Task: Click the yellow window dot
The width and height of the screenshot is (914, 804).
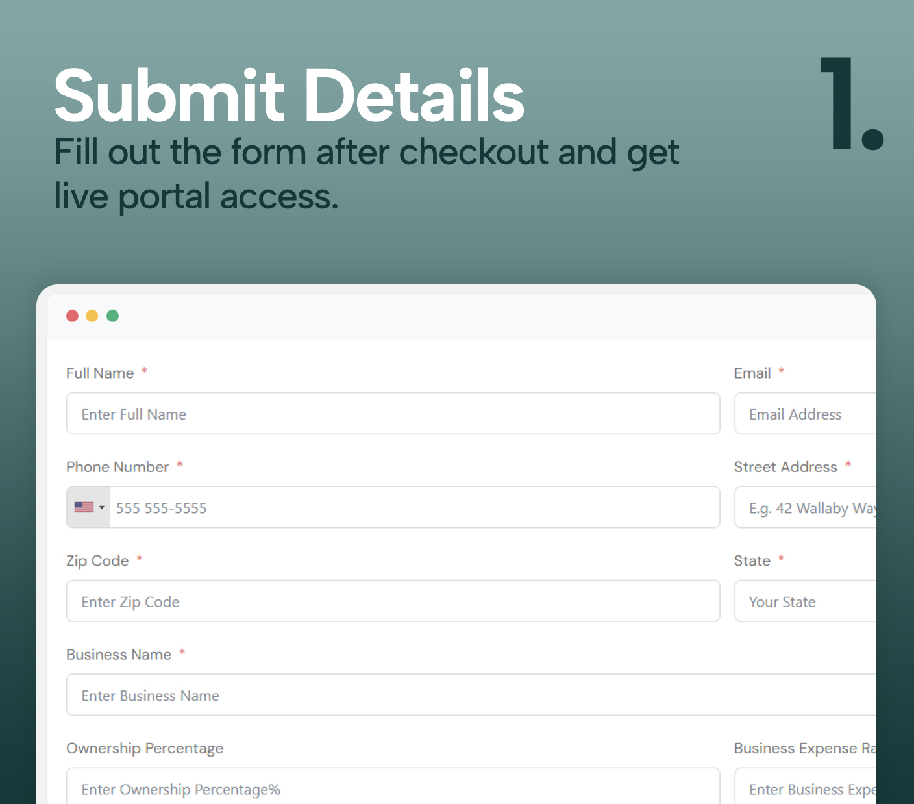Action: [x=92, y=316]
